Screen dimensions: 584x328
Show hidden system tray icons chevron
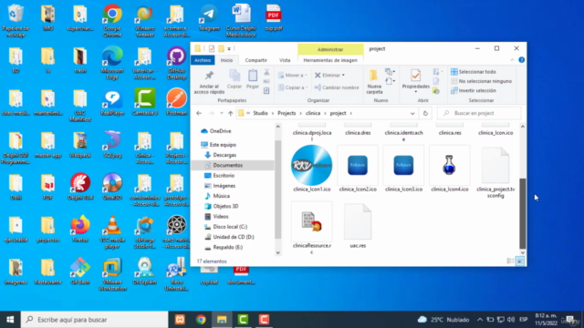480,320
